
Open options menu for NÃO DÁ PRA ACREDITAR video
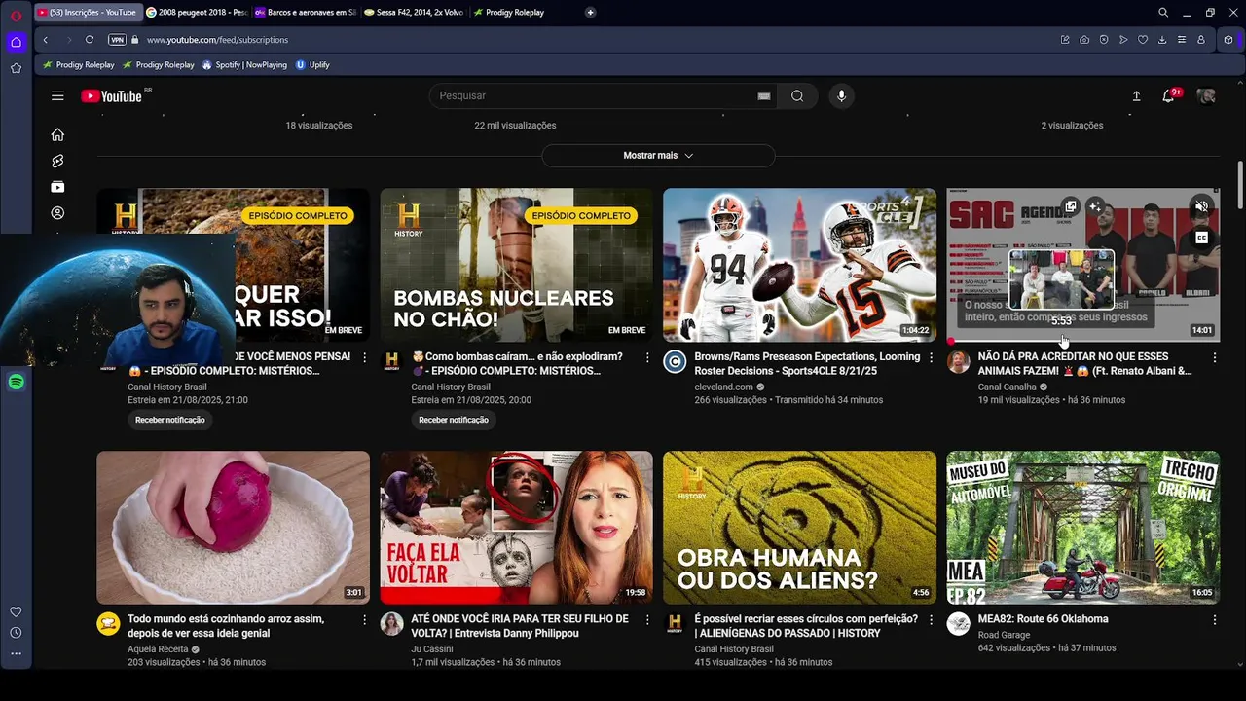pyautogui.click(x=1214, y=358)
